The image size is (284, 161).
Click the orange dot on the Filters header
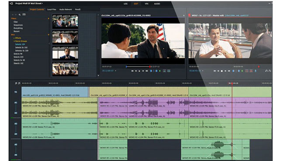(48, 18)
